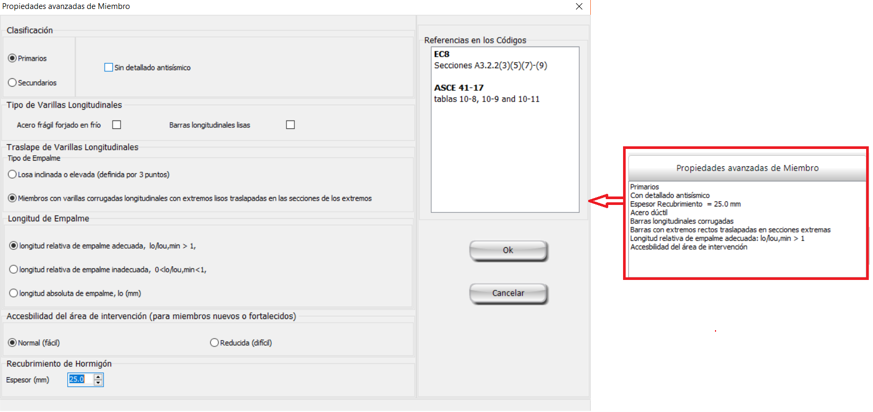
Task: Click the Espesor thickness input field
Action: pyautogui.click(x=80, y=379)
